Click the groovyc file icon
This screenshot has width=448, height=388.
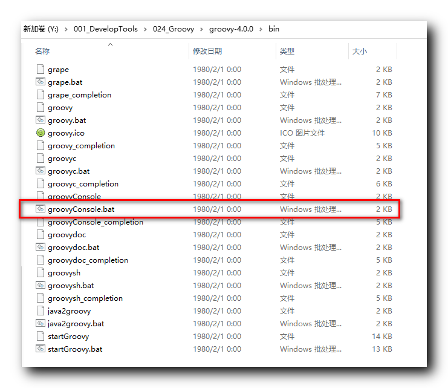coord(41,158)
